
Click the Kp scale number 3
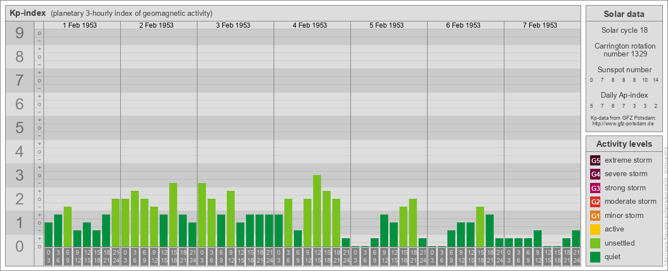(20, 175)
